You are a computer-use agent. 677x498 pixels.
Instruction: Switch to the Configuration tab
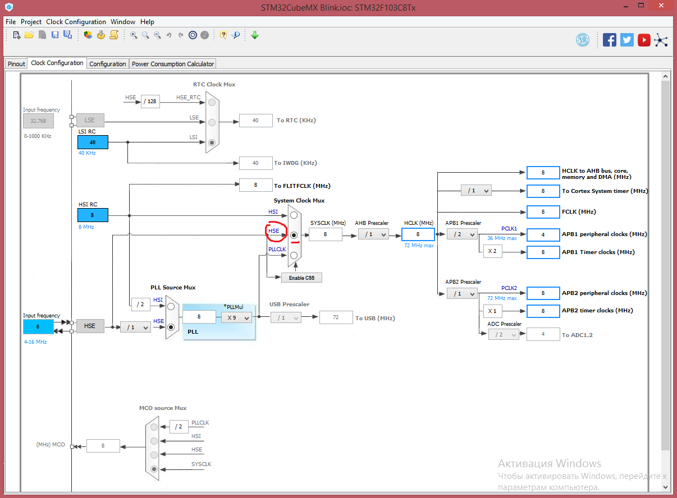click(x=108, y=64)
